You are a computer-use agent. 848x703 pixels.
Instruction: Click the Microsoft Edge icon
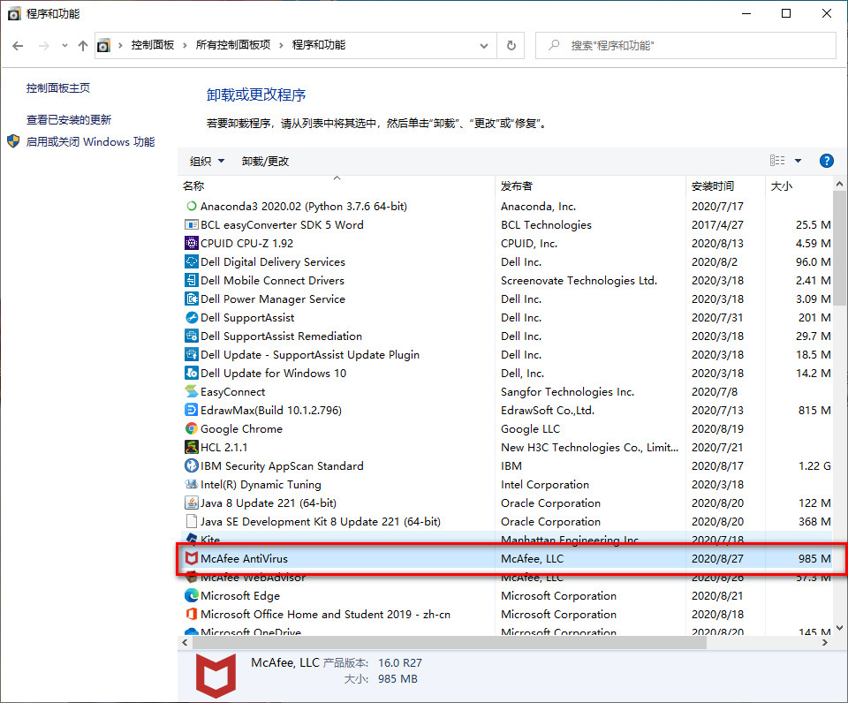(191, 595)
